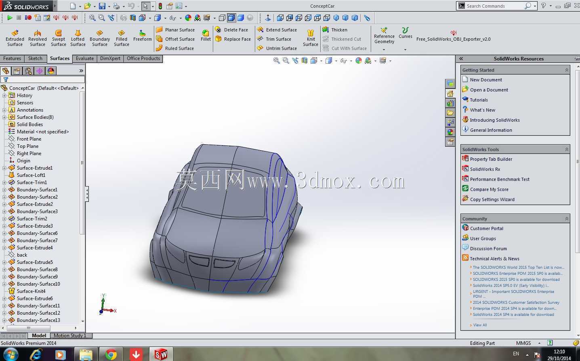Expand the feature tree tabs chevron

tap(81, 71)
